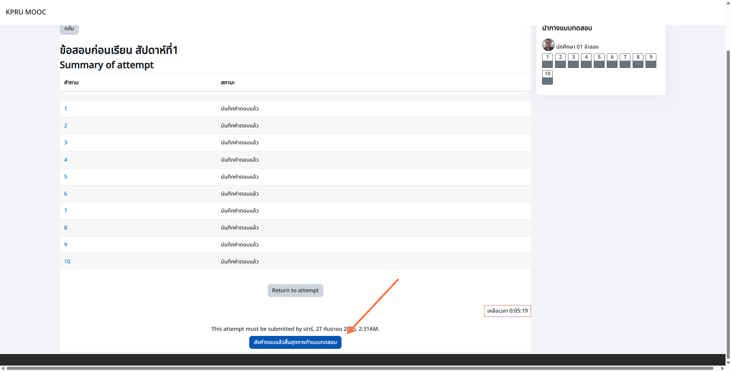This screenshot has height=371, width=731.
Task: Click the scroll left arrow
Action: pos(3,368)
